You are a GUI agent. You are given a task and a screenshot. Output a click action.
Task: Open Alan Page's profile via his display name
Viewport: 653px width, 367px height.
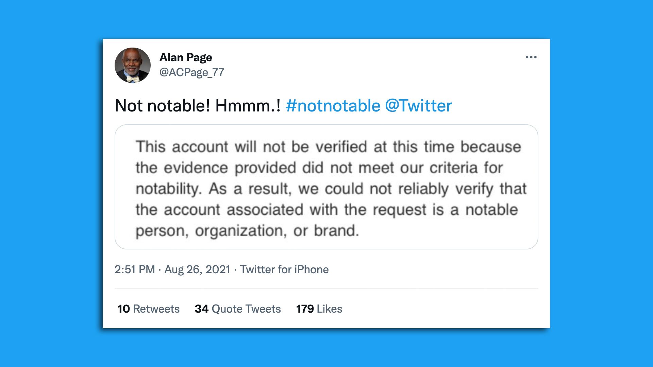pos(186,57)
